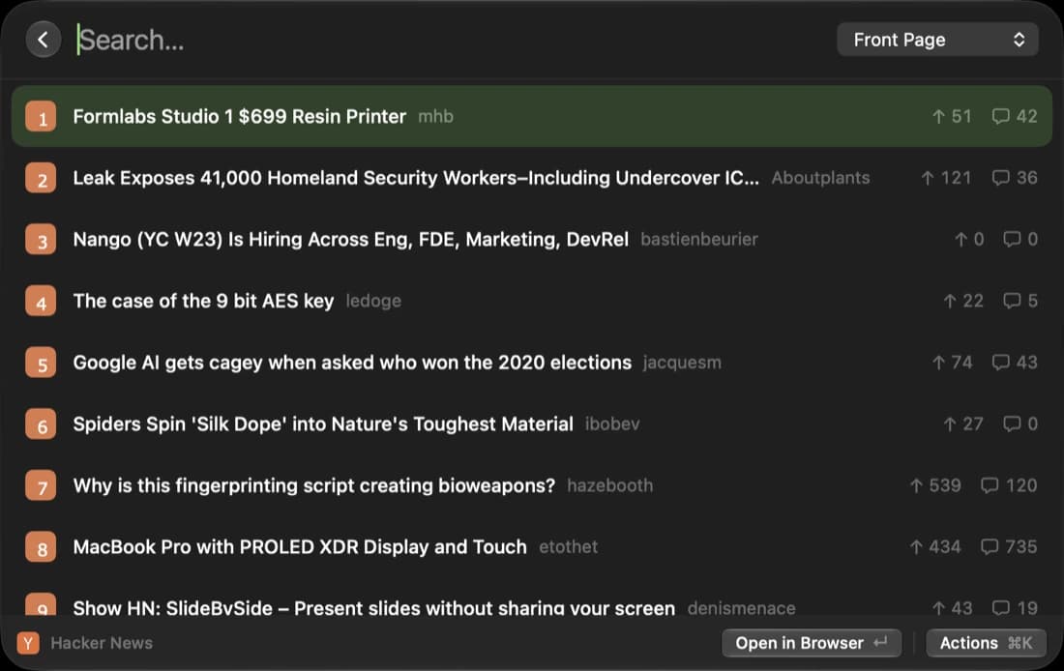Click comment bubble showing 19 comments
Viewport: 1064px width, 671px height.
tap(1000, 608)
